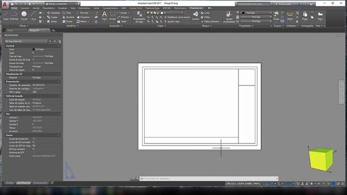Screen dimensions: 347x195
Task: Click Lineal dimension button
Action: pos(123,13)
